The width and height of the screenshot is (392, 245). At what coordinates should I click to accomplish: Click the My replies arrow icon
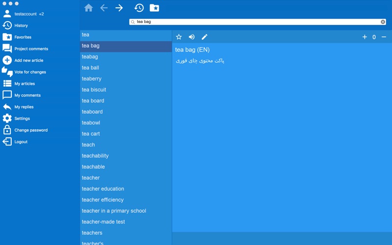click(7, 107)
